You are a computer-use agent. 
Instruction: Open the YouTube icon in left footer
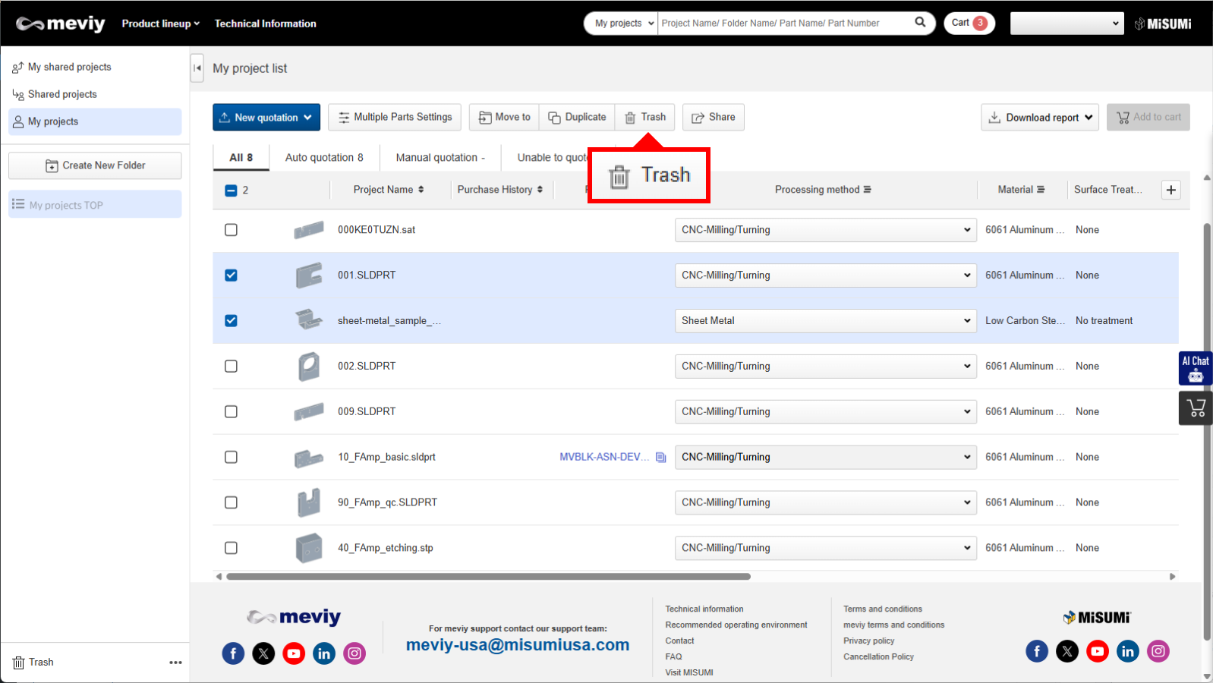pos(294,653)
